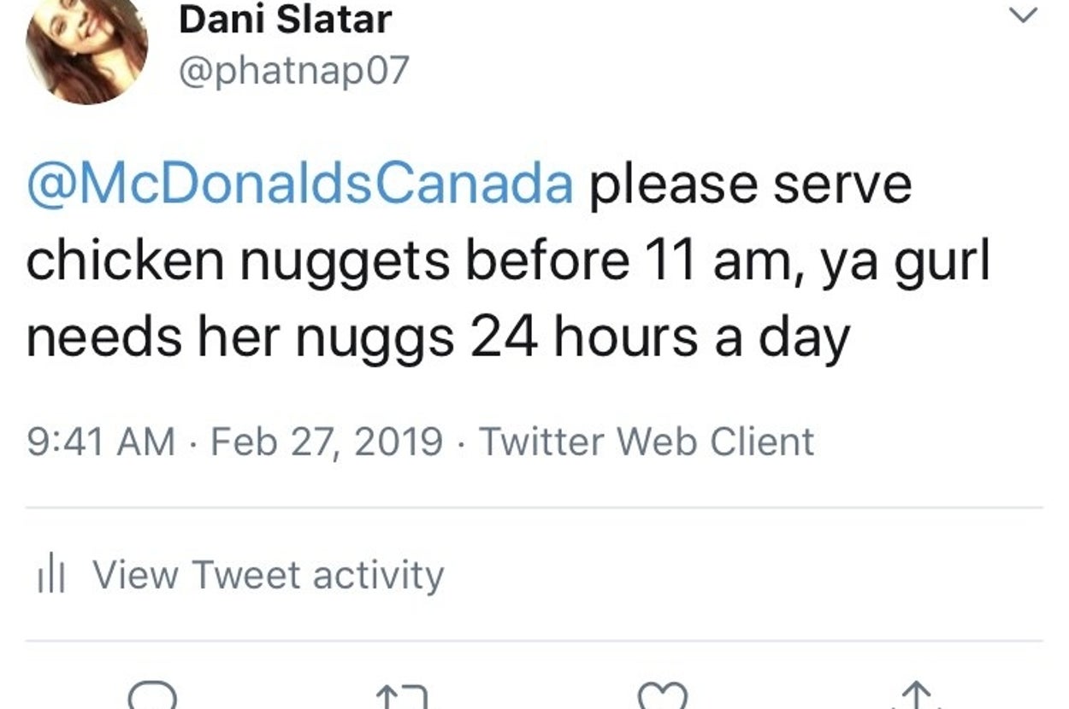Click the "chicken nuggets" text in the tweet
Screen dimensions: 1069x709
[238, 261]
